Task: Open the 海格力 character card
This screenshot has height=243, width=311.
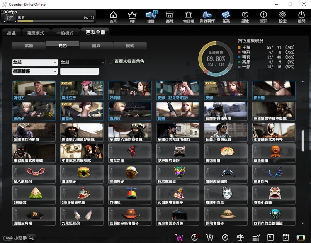Action: [34, 90]
